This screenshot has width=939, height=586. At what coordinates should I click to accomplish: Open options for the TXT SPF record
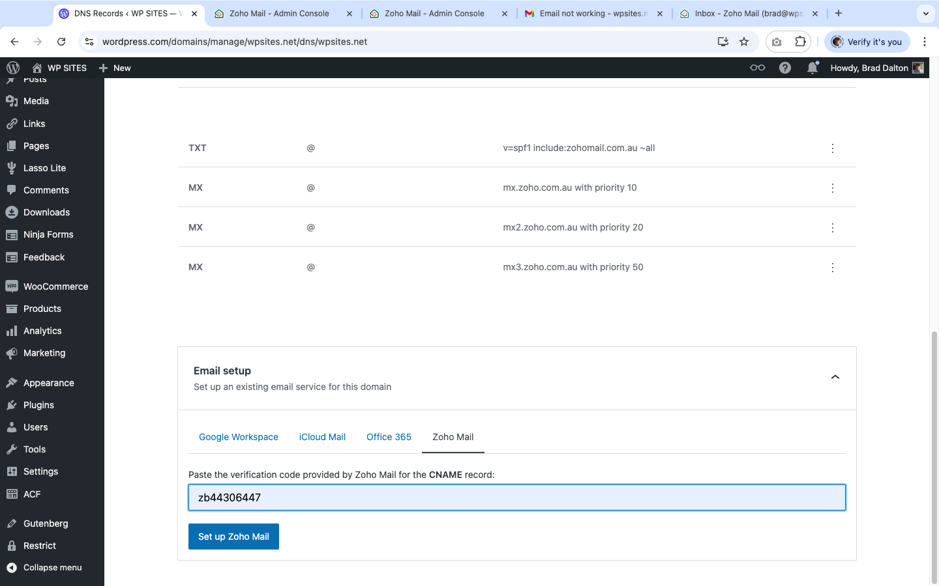click(833, 148)
